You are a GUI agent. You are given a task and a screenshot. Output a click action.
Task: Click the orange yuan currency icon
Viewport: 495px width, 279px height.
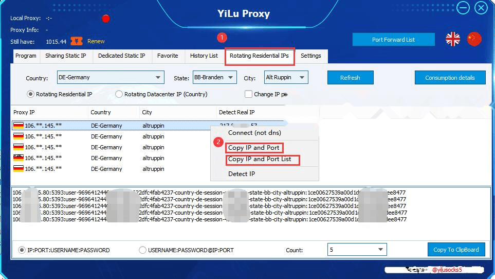[x=77, y=41]
